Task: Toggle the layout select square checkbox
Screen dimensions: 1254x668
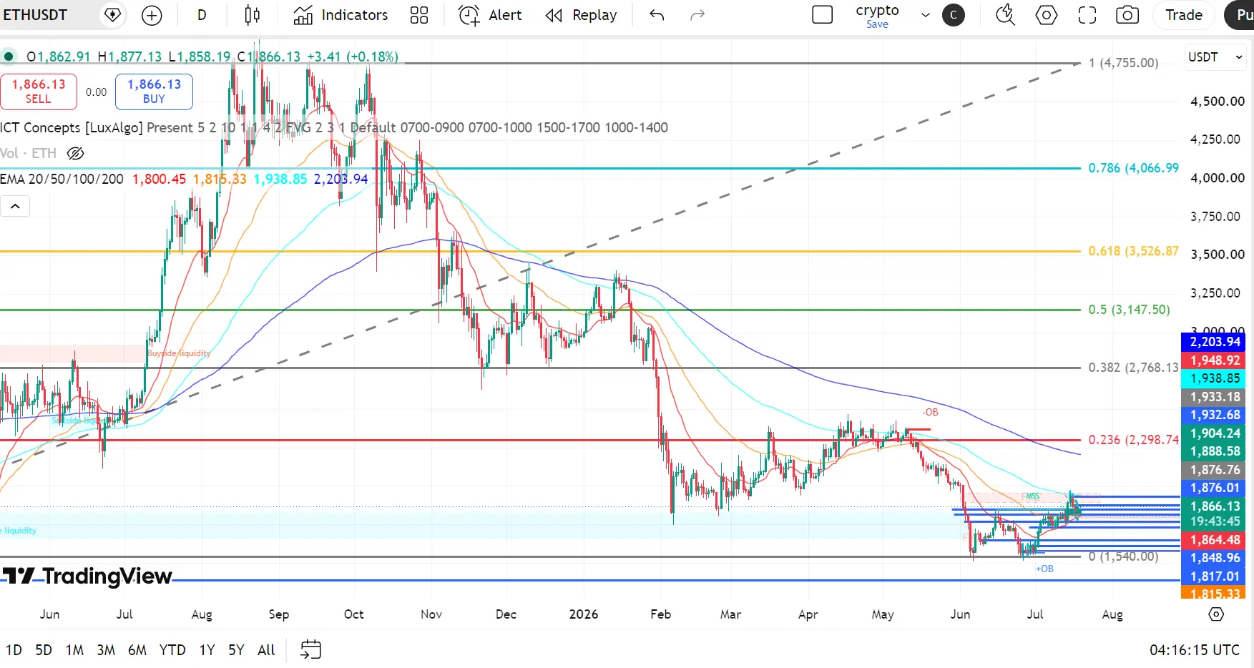Action: coord(823,15)
